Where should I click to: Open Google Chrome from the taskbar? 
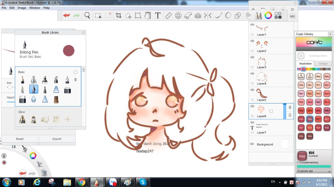81,182
